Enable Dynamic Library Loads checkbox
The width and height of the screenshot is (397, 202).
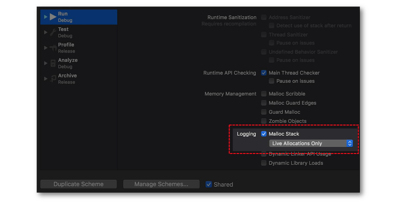264,163
